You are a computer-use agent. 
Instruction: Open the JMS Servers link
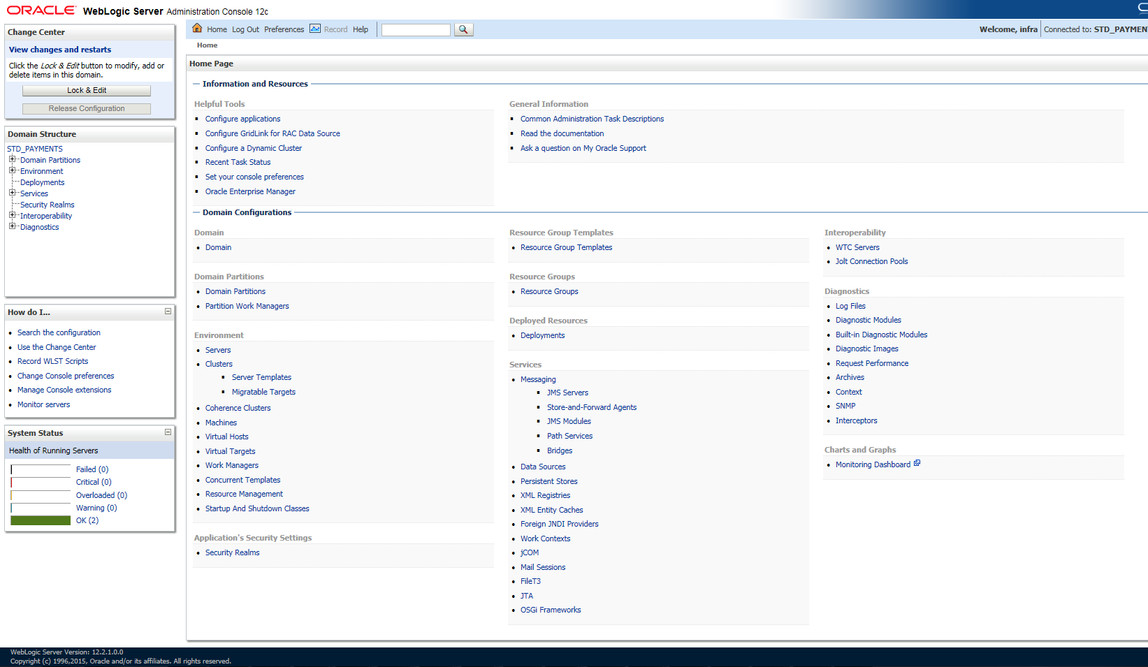(x=567, y=393)
